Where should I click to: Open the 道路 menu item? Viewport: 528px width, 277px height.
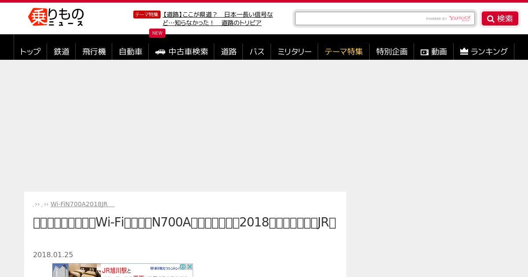[229, 51]
